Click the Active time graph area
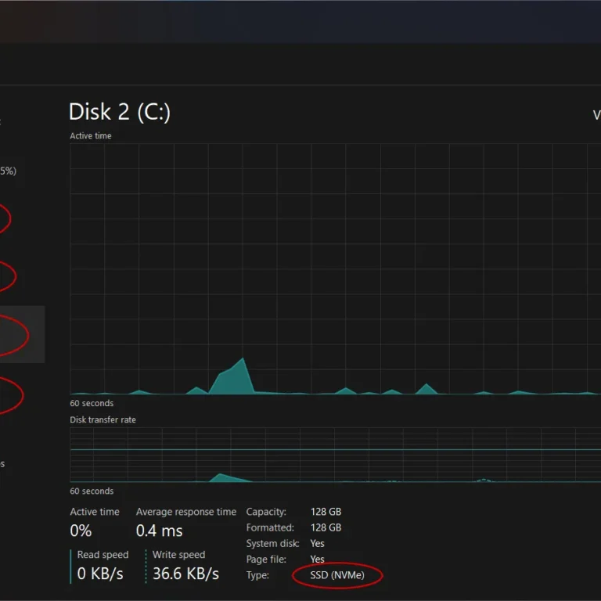601x601 pixels. (336, 268)
